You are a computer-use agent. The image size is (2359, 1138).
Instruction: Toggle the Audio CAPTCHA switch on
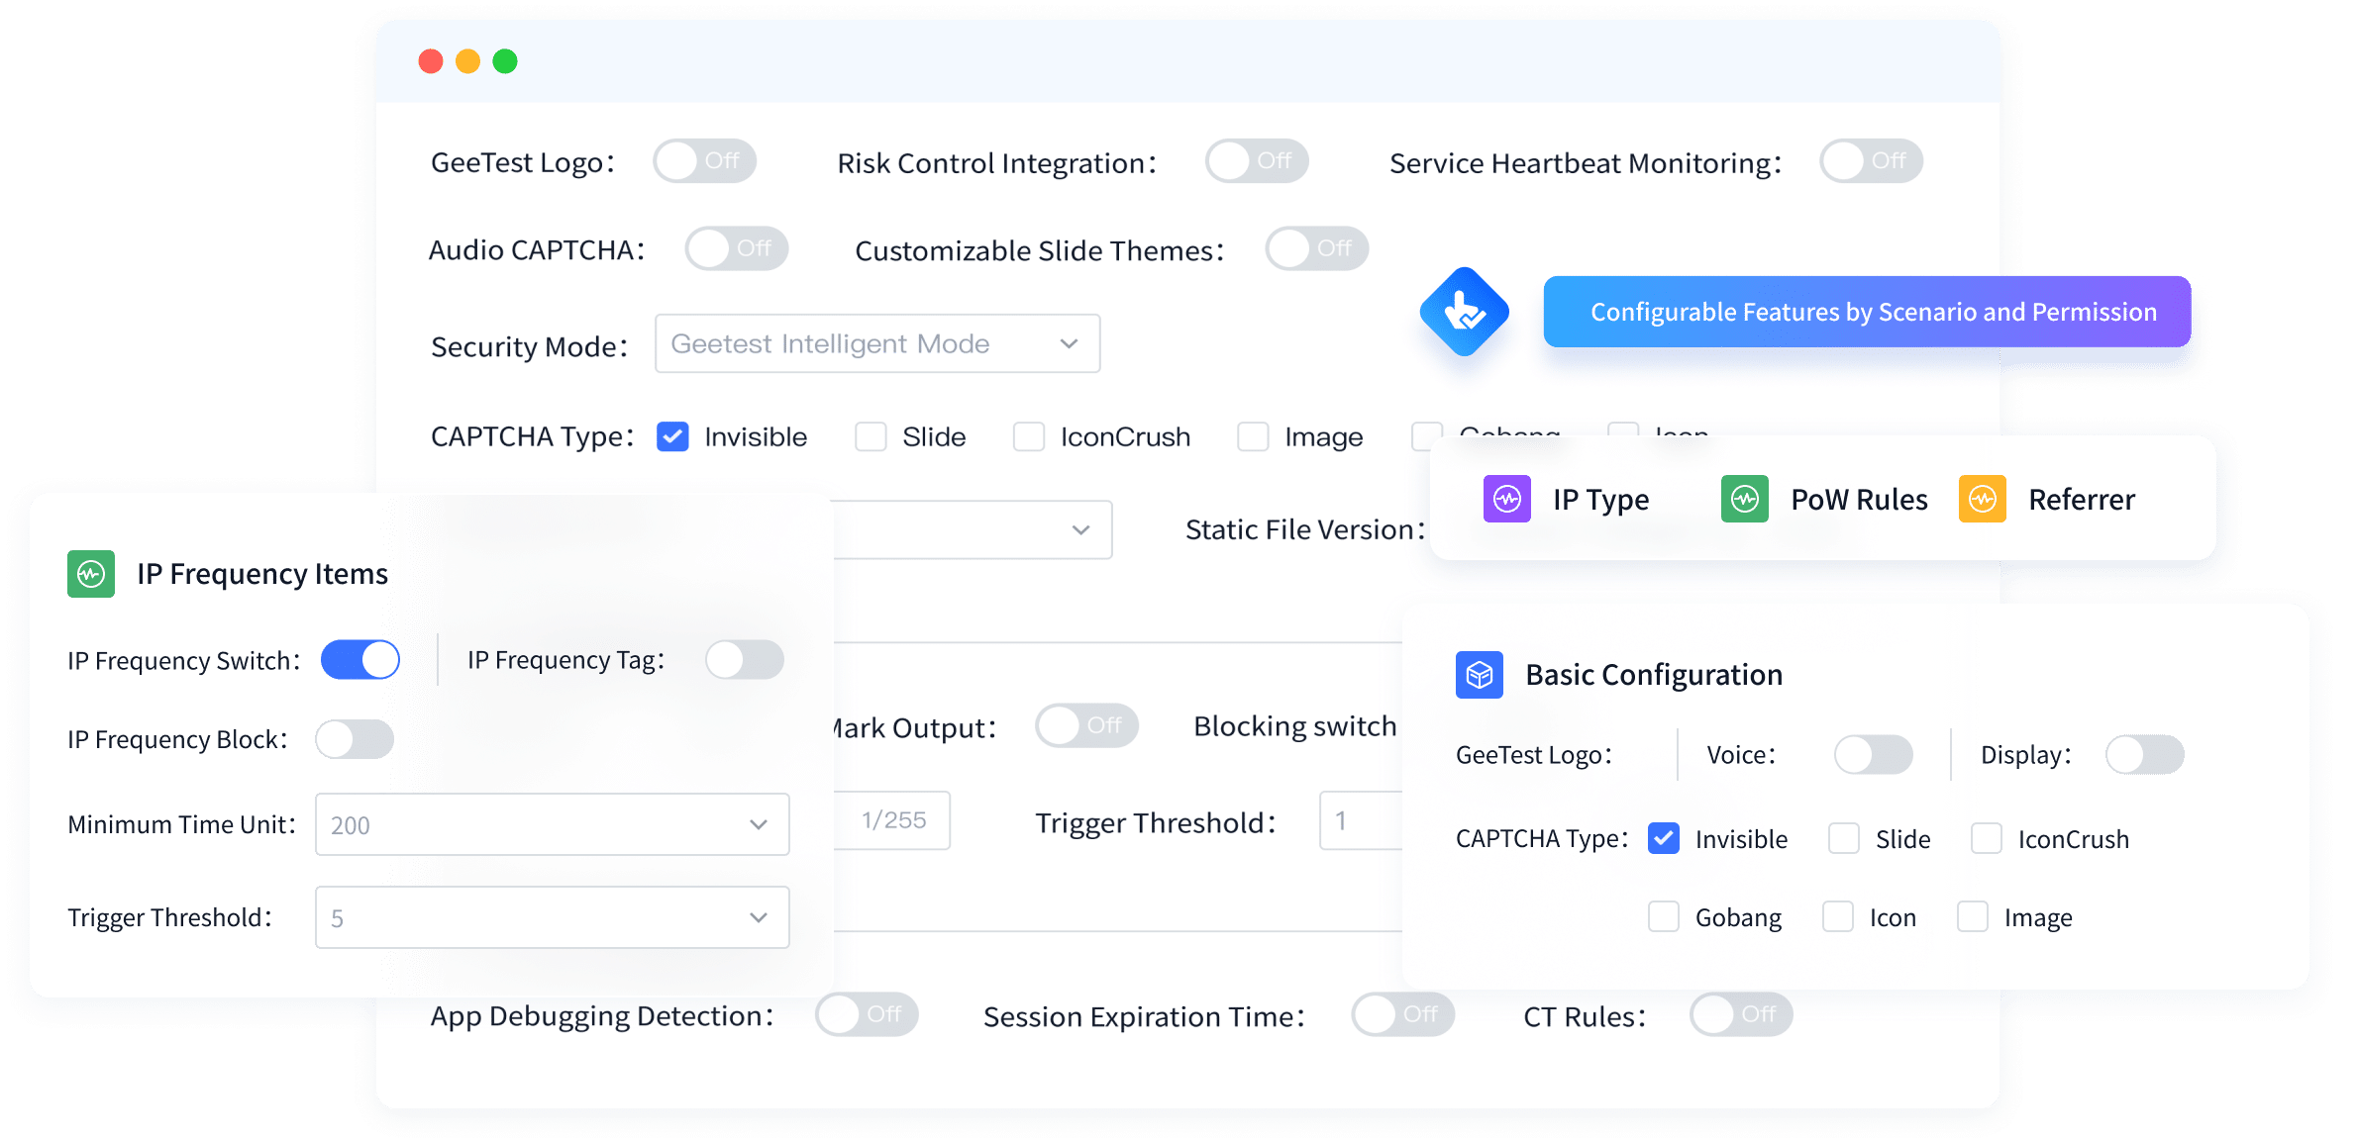[736, 248]
